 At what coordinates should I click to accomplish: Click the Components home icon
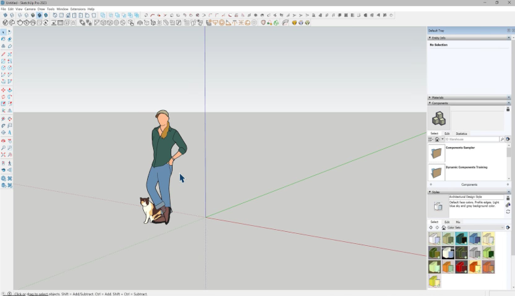(437, 139)
